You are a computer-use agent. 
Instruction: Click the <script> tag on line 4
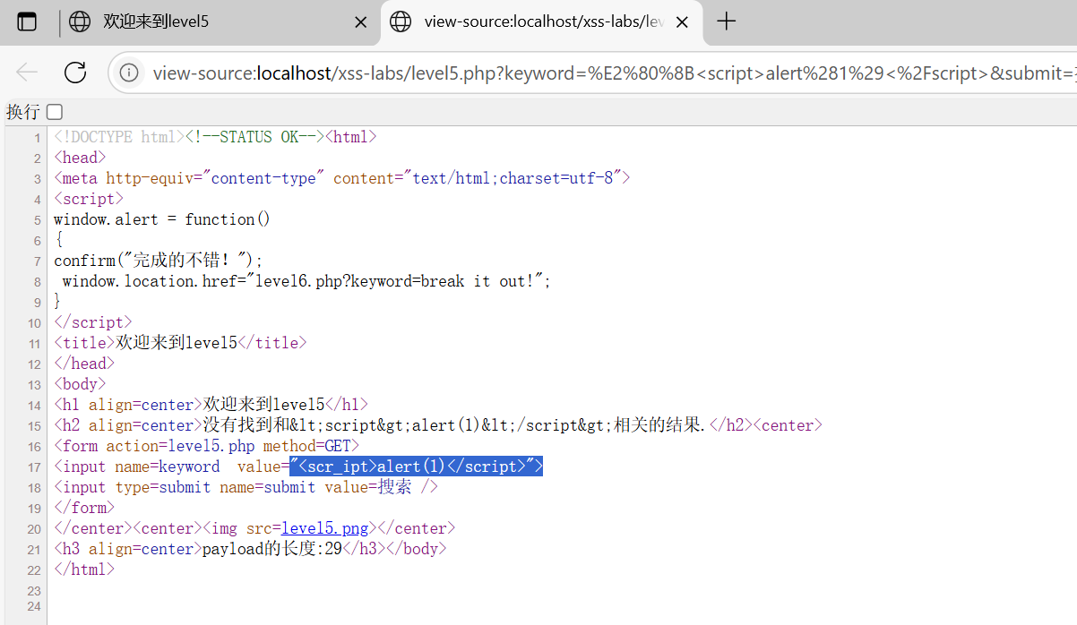tap(89, 199)
